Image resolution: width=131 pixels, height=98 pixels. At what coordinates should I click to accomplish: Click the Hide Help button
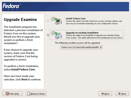[12, 94]
